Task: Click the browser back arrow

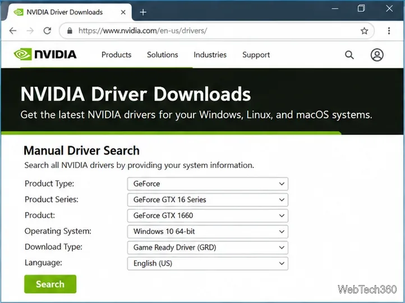Action: pyautogui.click(x=13, y=31)
